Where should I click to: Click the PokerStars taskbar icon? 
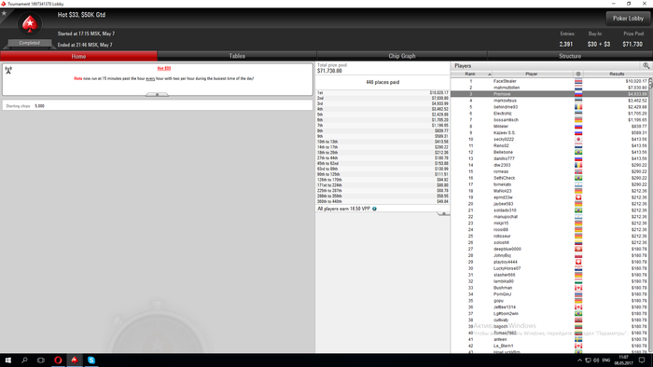point(75,360)
